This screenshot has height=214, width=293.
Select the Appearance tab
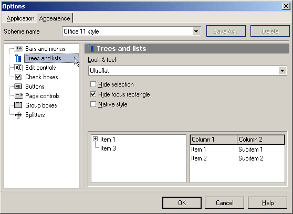[x=55, y=18]
